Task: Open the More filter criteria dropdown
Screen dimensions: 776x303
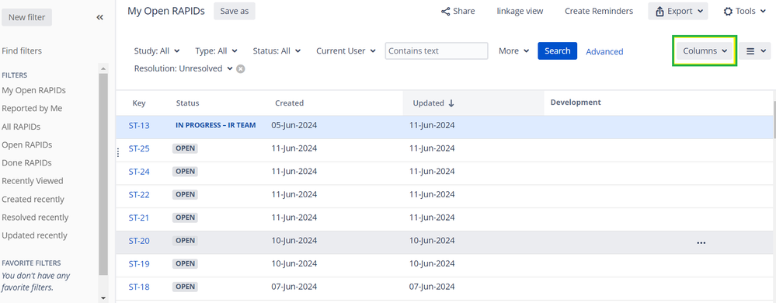Action: (x=513, y=50)
